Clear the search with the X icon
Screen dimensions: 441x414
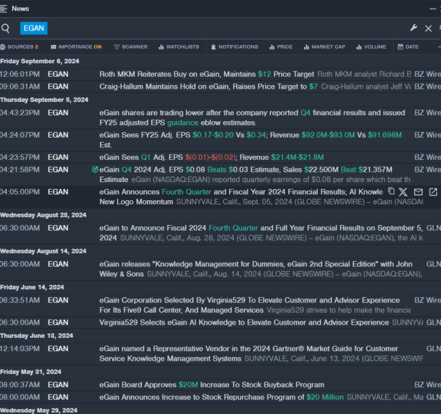tap(428, 28)
